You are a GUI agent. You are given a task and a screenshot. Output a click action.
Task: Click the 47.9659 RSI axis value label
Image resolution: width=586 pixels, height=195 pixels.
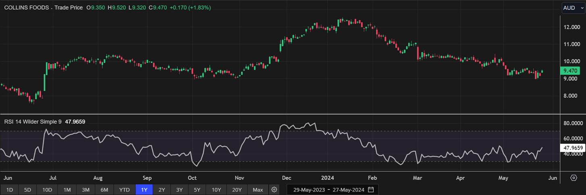pos(573,148)
